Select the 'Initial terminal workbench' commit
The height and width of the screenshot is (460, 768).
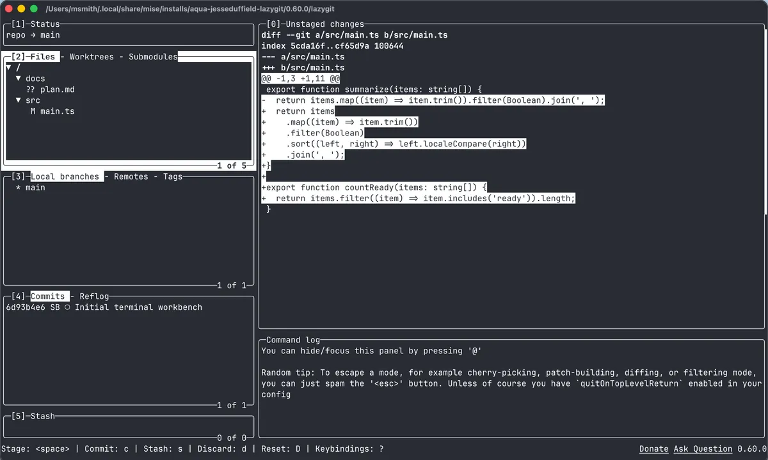[x=128, y=307]
